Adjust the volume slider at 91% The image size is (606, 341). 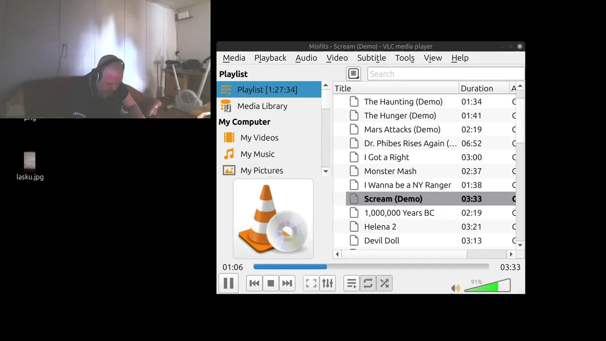(x=487, y=286)
